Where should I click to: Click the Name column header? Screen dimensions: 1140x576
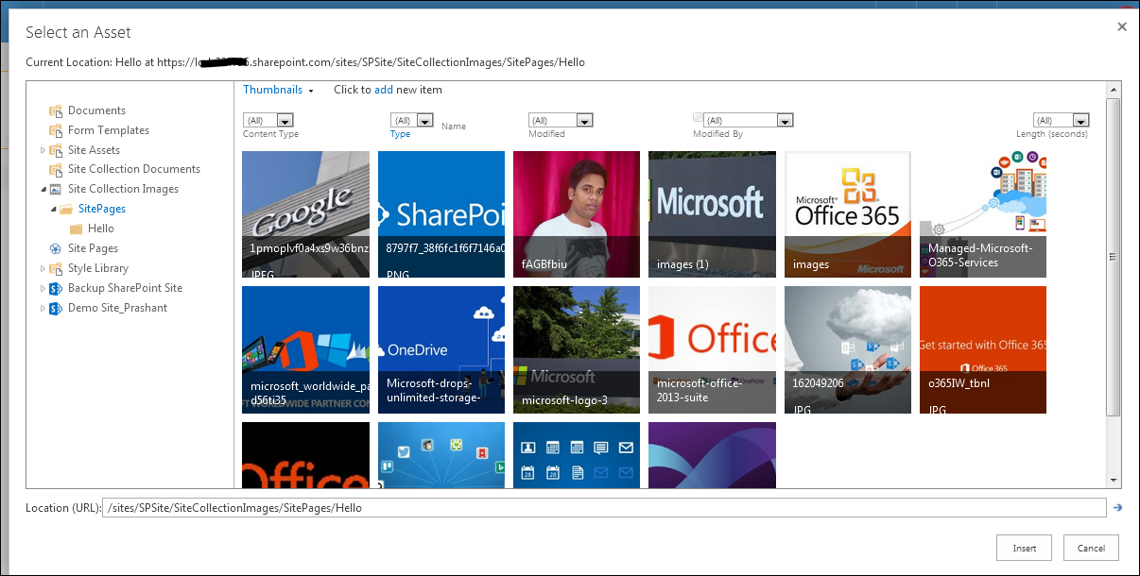tap(454, 126)
